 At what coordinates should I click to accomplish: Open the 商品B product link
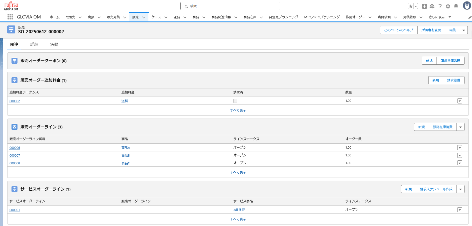[x=126, y=155]
